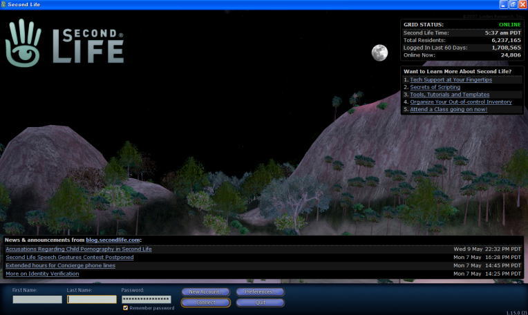The height and width of the screenshot is (315, 528).
Task: Open Extended hours for Concierge phone lines
Action: pos(60,265)
